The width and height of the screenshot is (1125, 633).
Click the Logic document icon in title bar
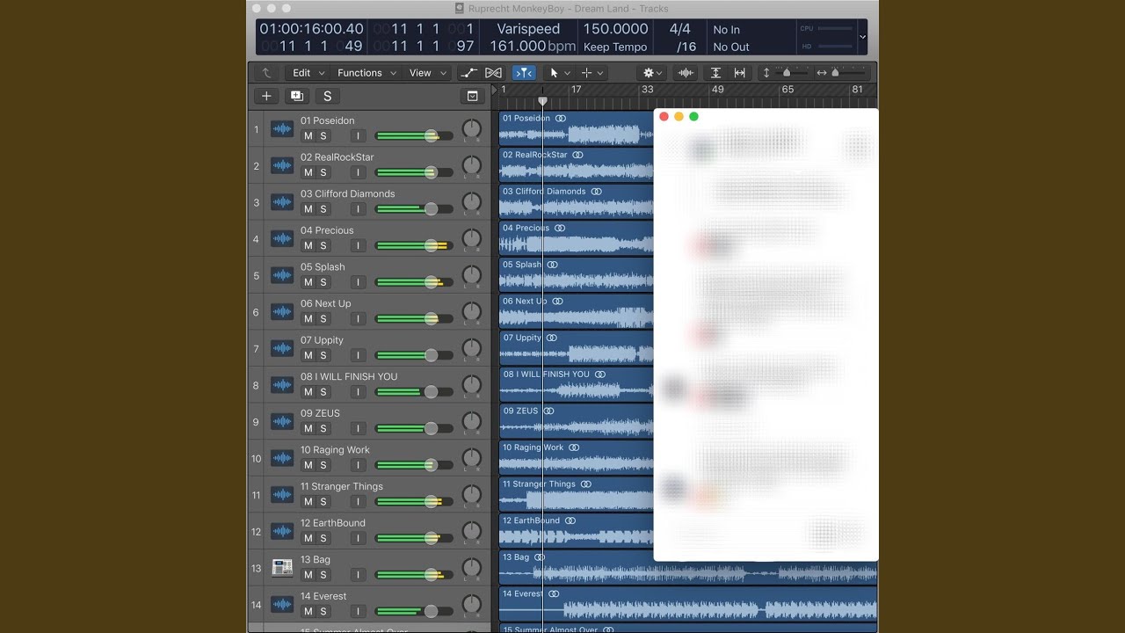pyautogui.click(x=460, y=9)
